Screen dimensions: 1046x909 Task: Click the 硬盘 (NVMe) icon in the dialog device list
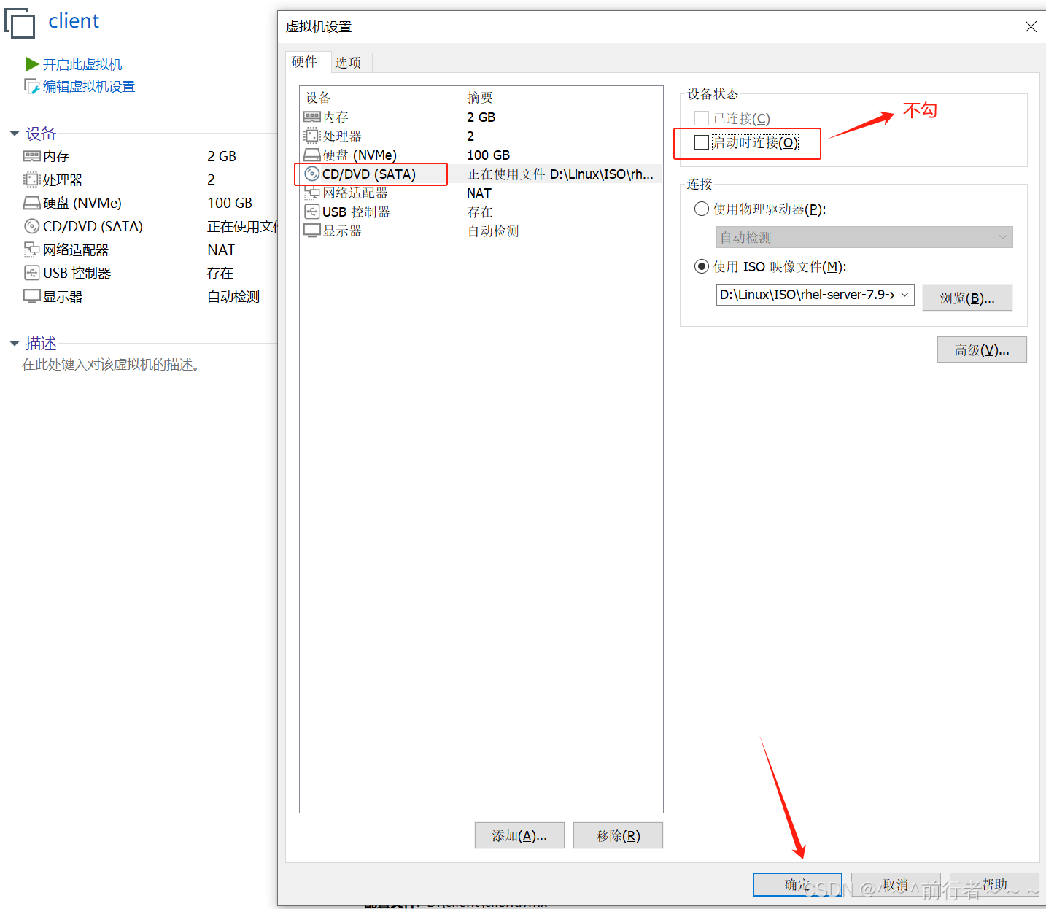coord(312,155)
